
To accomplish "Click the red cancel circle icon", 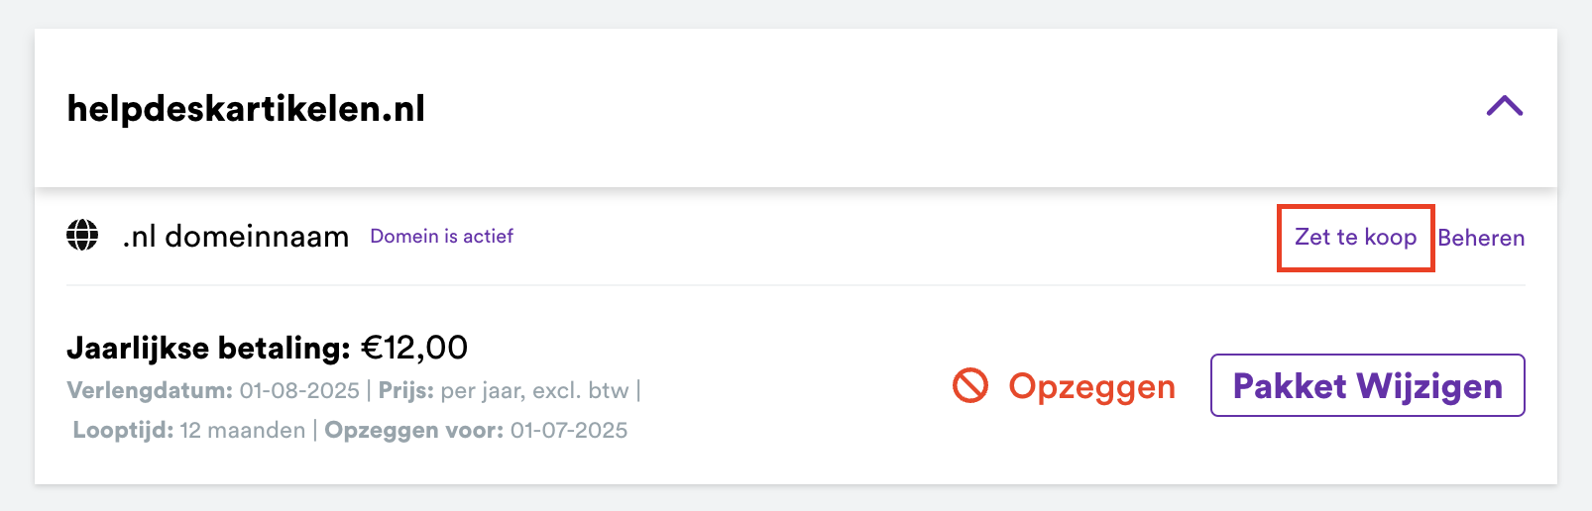I will click(x=970, y=385).
